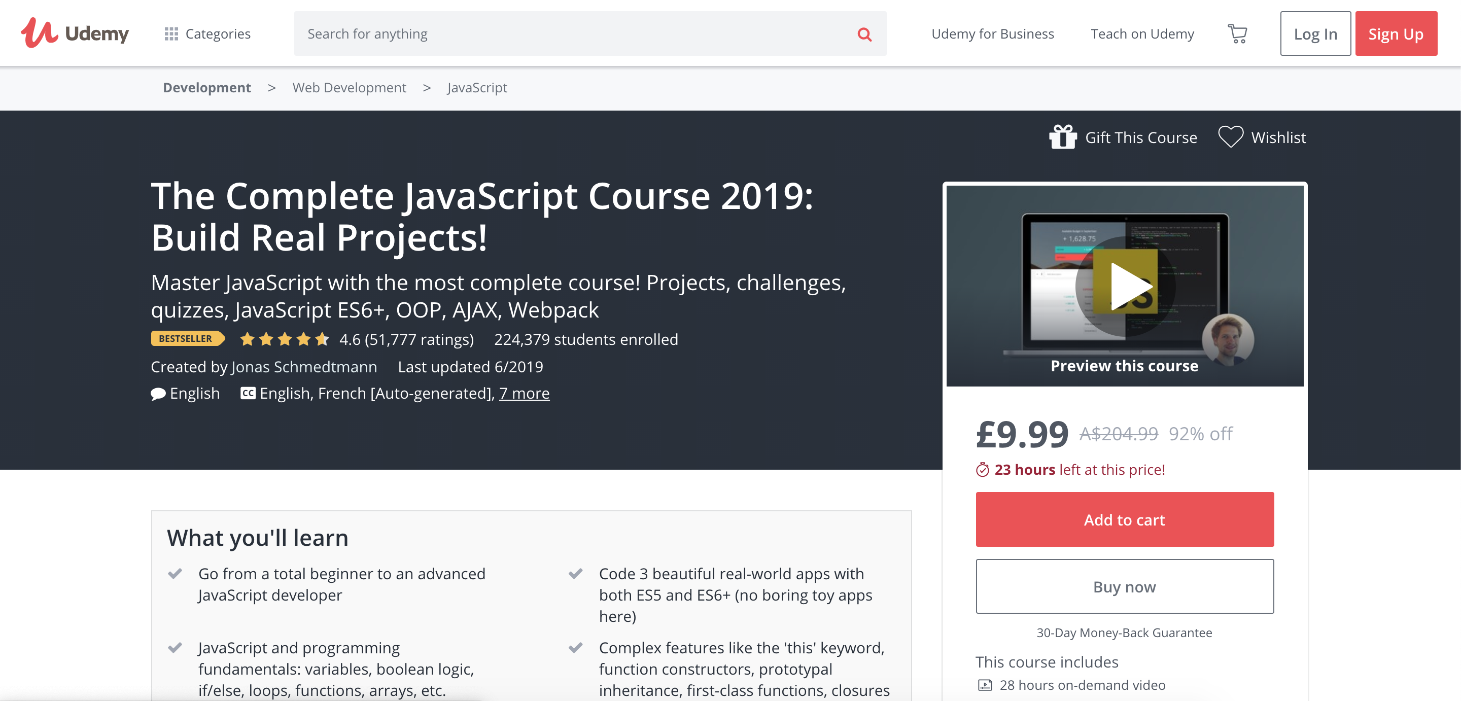This screenshot has height=701, width=1461.
Task: Expand the '7 more' caption languages
Action: (x=524, y=393)
